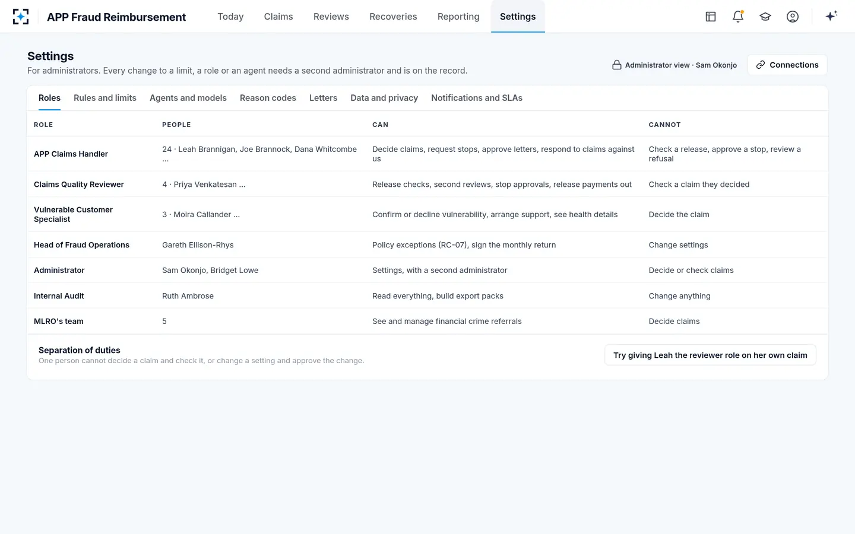The height and width of the screenshot is (534, 855).
Task: Select the Claims Quality Reviewer role
Action: (x=79, y=185)
